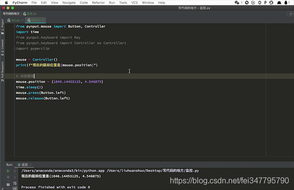
Task: Click in the 'import time' code line
Action: (27, 32)
